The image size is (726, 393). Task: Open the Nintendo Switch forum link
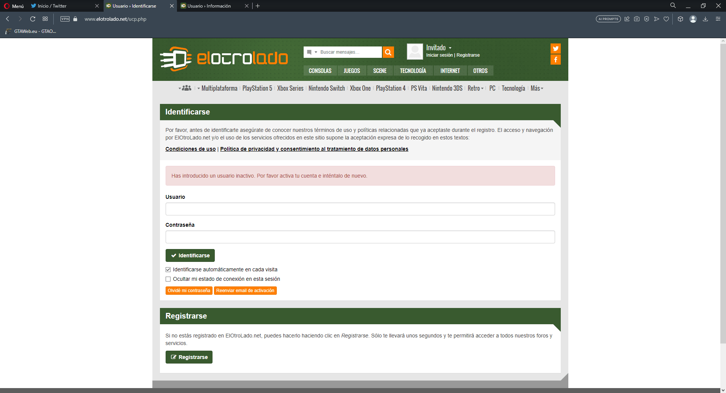pyautogui.click(x=327, y=88)
